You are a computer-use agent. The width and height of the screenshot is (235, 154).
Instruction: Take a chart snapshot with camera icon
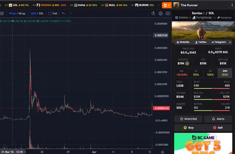pyautogui.click(x=168, y=13)
